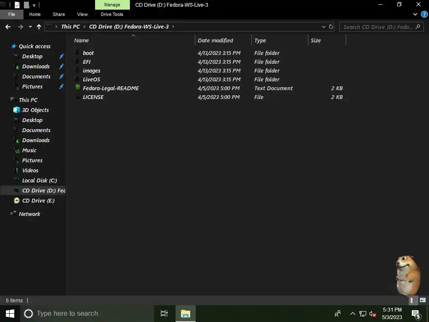Open the clock showing 5:31 PM

pos(392,314)
